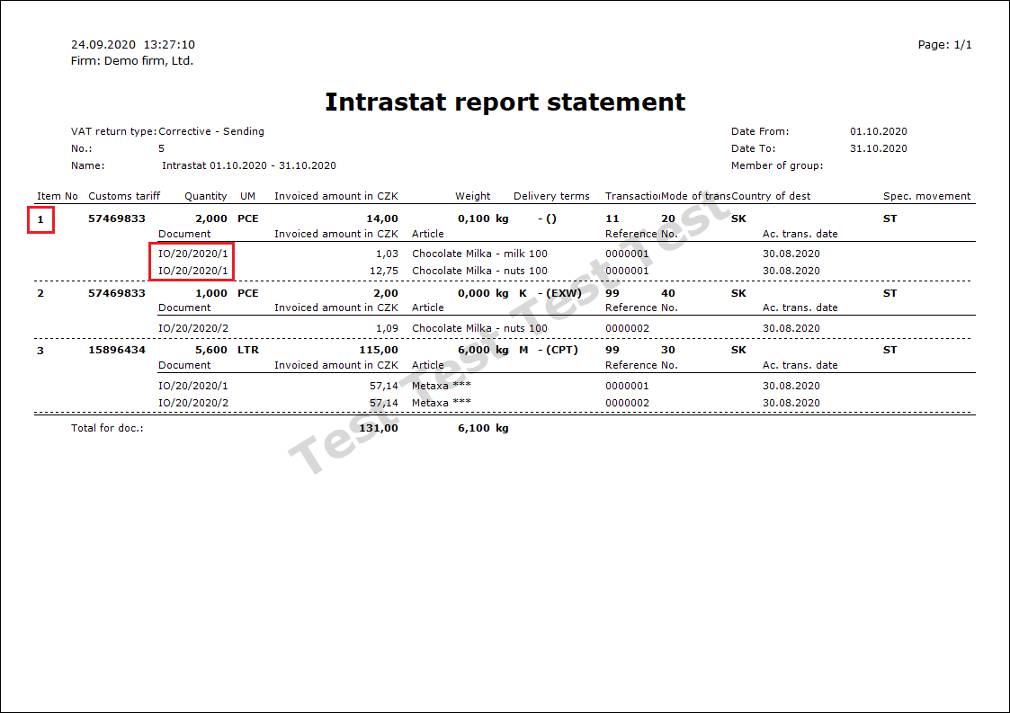Click the 'Quantity' column header
The width and height of the screenshot is (1010, 713).
[205, 196]
